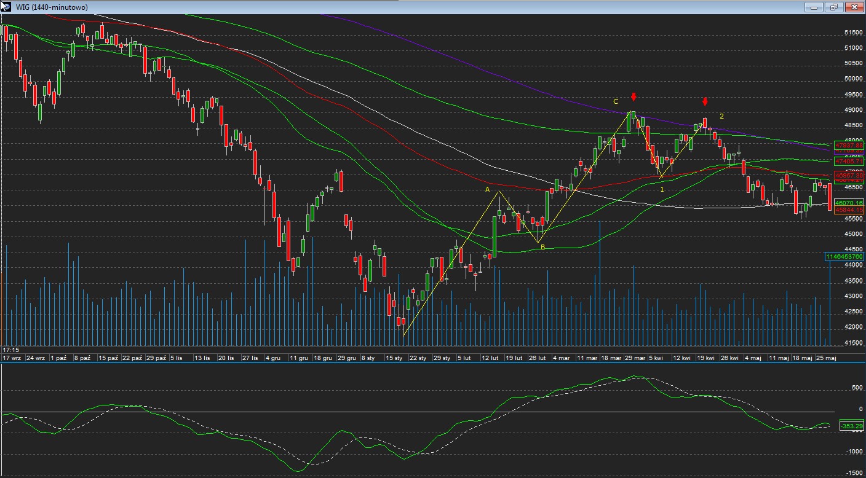Screen dimensions: 866x478
Task: Click the 47937.88 price tag on axis
Action: (x=849, y=145)
